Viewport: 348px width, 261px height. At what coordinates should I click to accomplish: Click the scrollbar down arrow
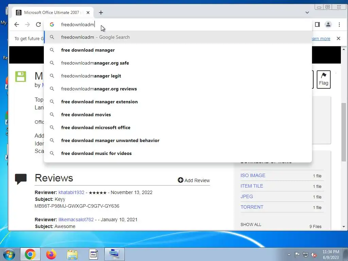coord(344,227)
